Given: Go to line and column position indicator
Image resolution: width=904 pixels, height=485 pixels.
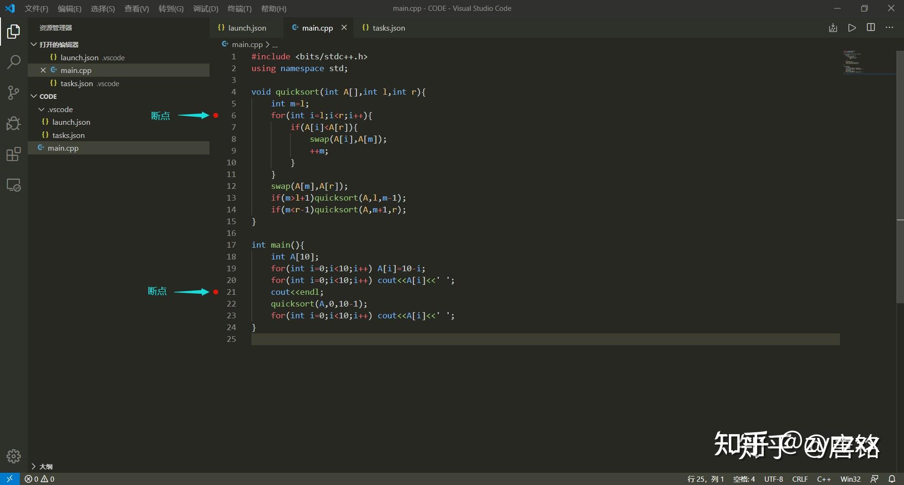Looking at the screenshot, I should click(x=705, y=479).
